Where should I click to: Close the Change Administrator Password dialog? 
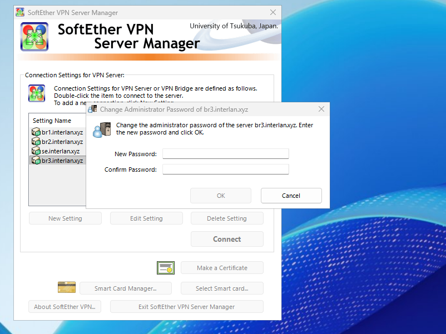[321, 109]
